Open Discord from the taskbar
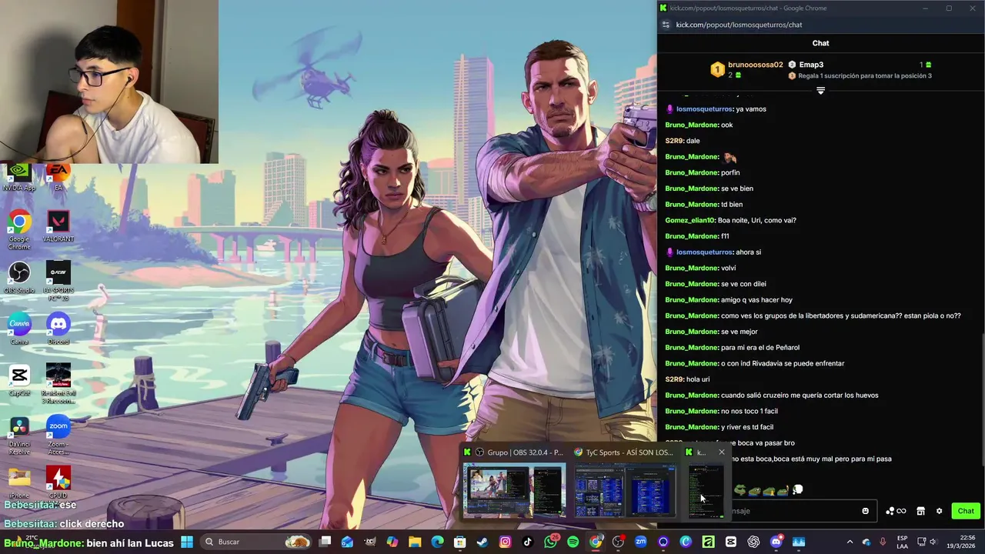This screenshot has width=985, height=554. coord(776,542)
